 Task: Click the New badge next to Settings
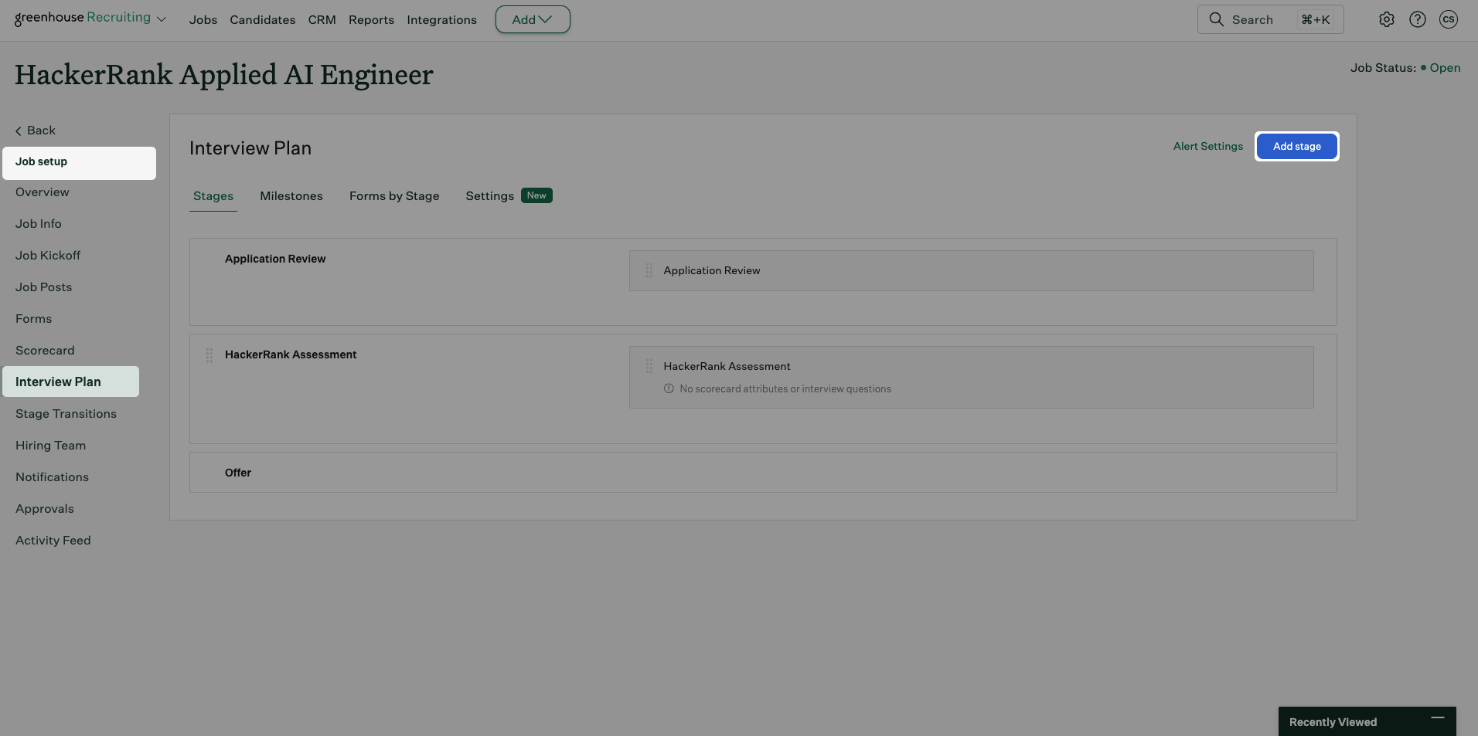coord(536,195)
